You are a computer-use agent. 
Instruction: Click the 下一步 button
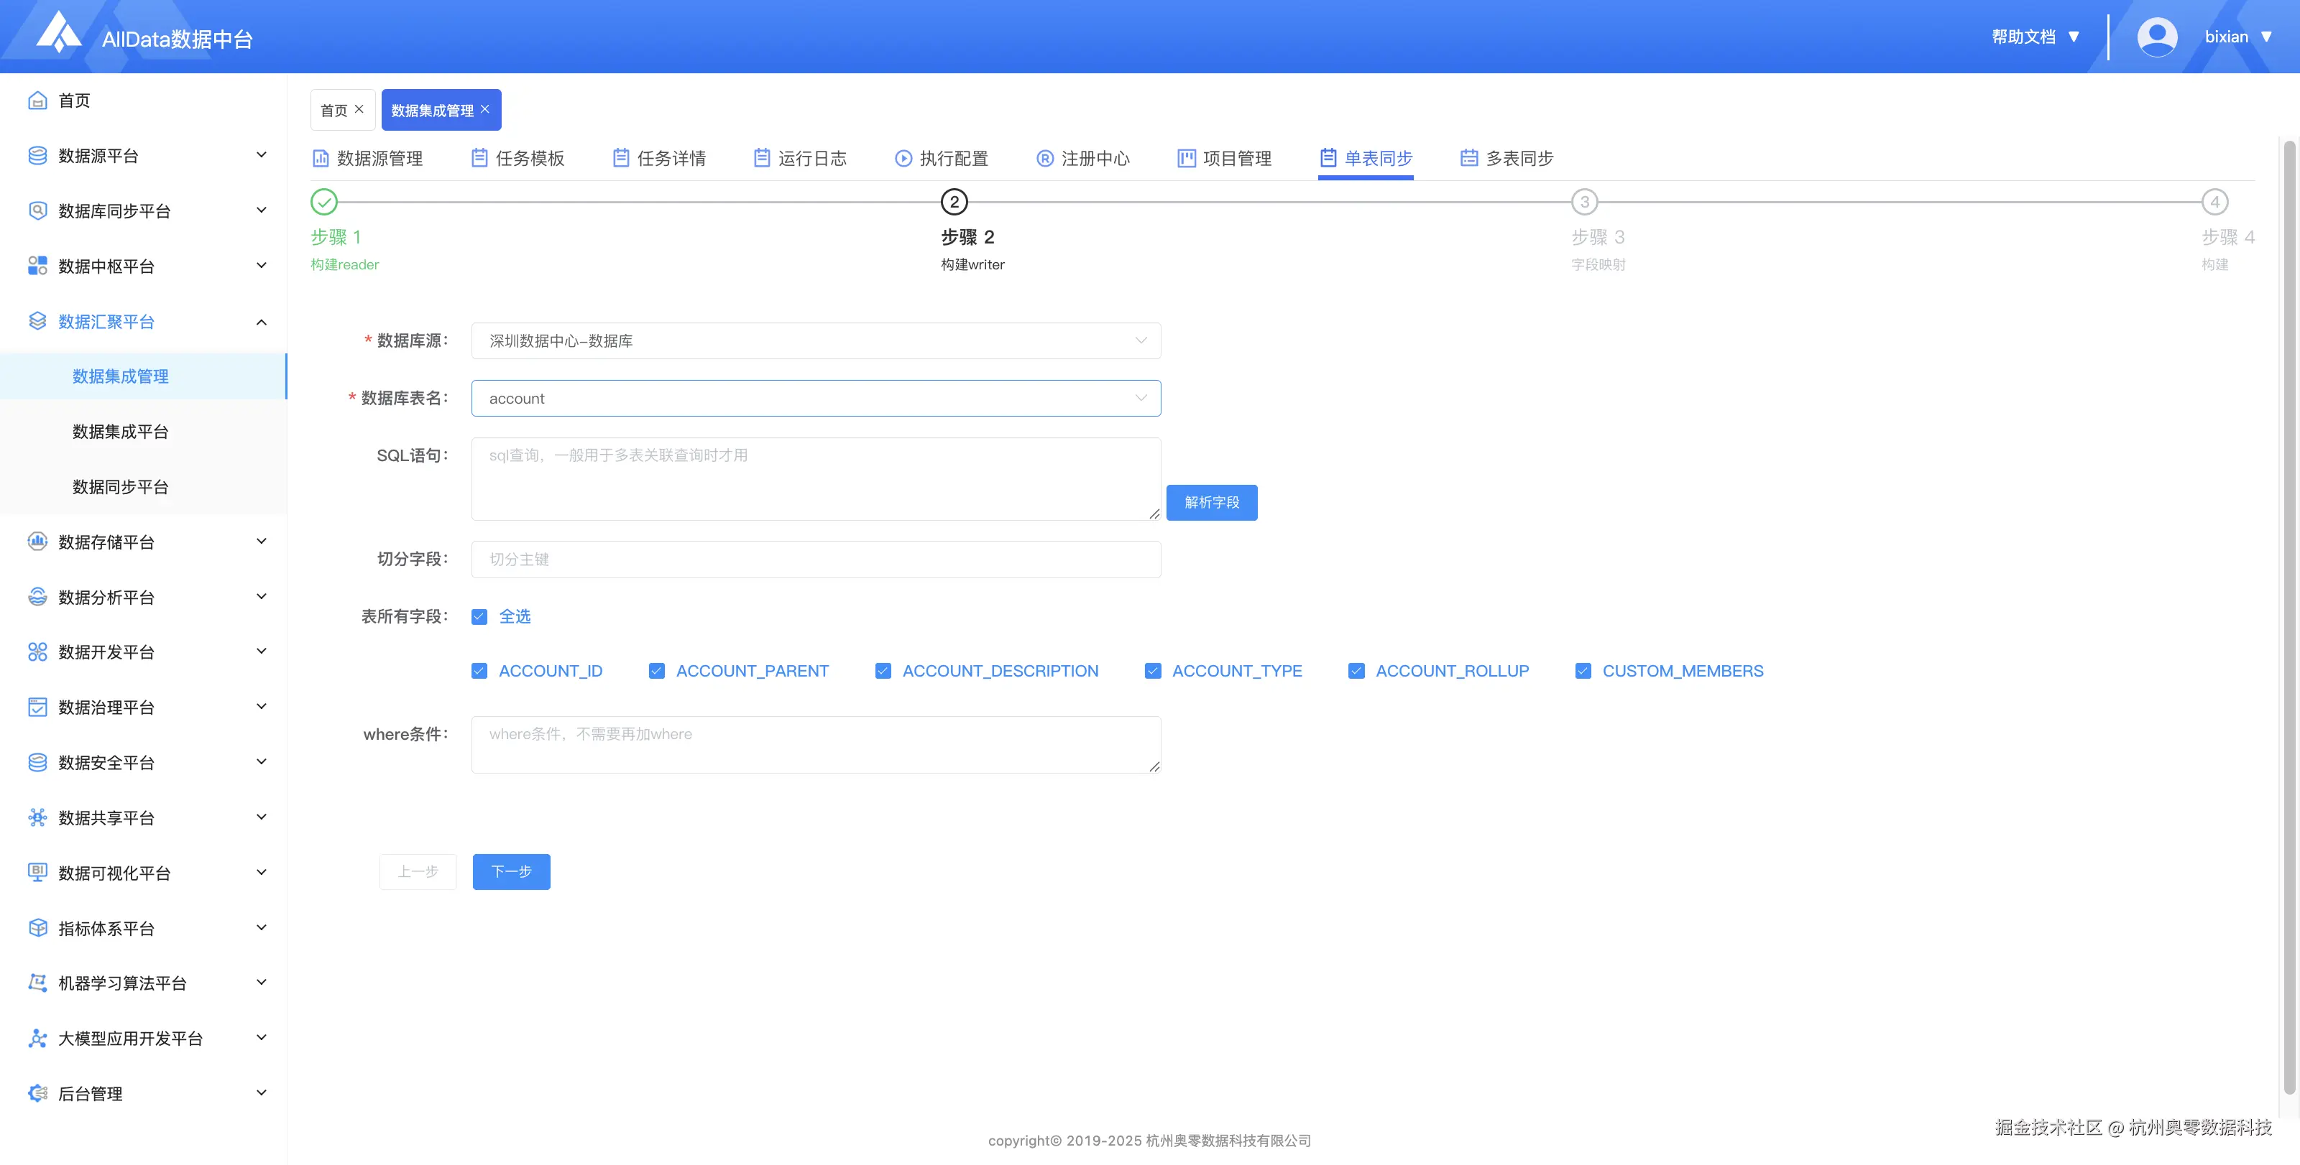tap(511, 871)
